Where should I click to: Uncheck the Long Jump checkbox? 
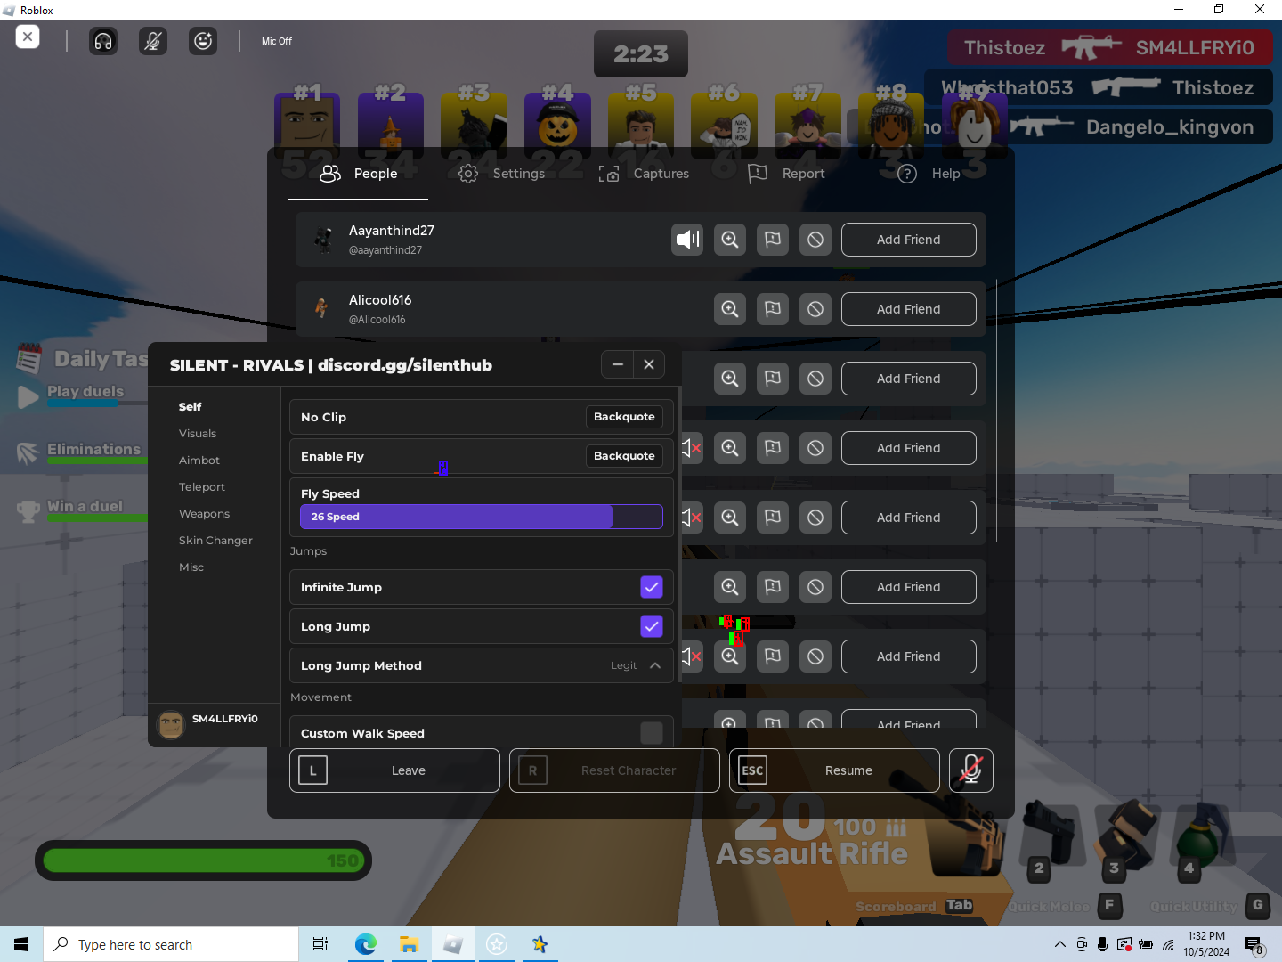pos(652,626)
